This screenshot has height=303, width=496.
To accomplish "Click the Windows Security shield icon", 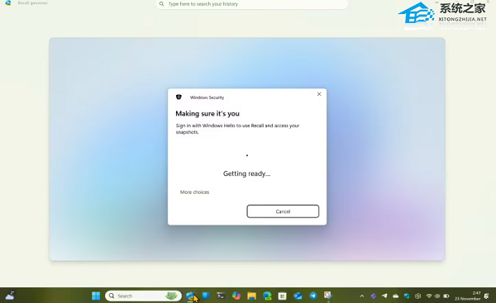I will (x=179, y=97).
